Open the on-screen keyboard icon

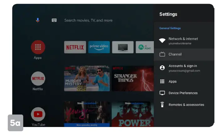(x=54, y=20)
